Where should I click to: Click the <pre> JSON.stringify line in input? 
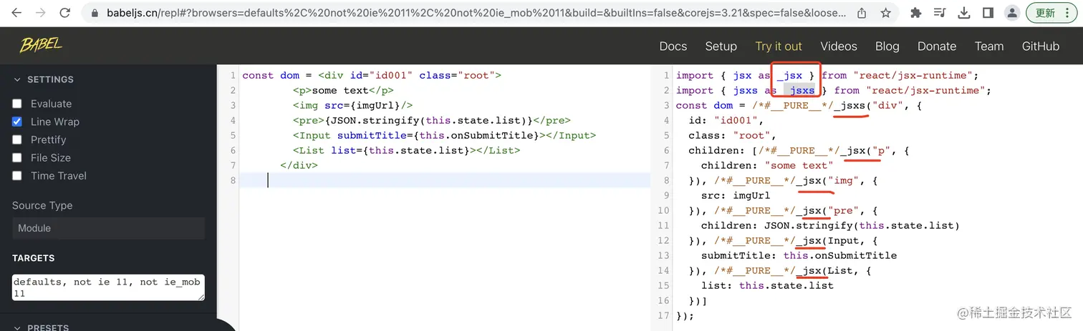(431, 120)
